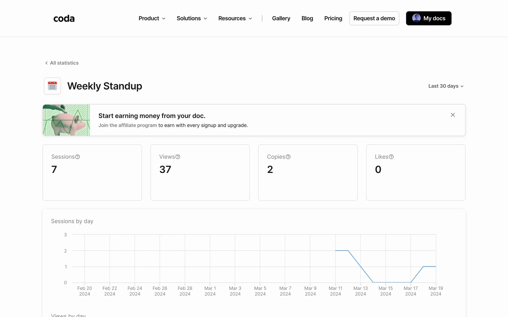This screenshot has width=508, height=317.
Task: Click the Views help question icon
Action: coord(178,157)
